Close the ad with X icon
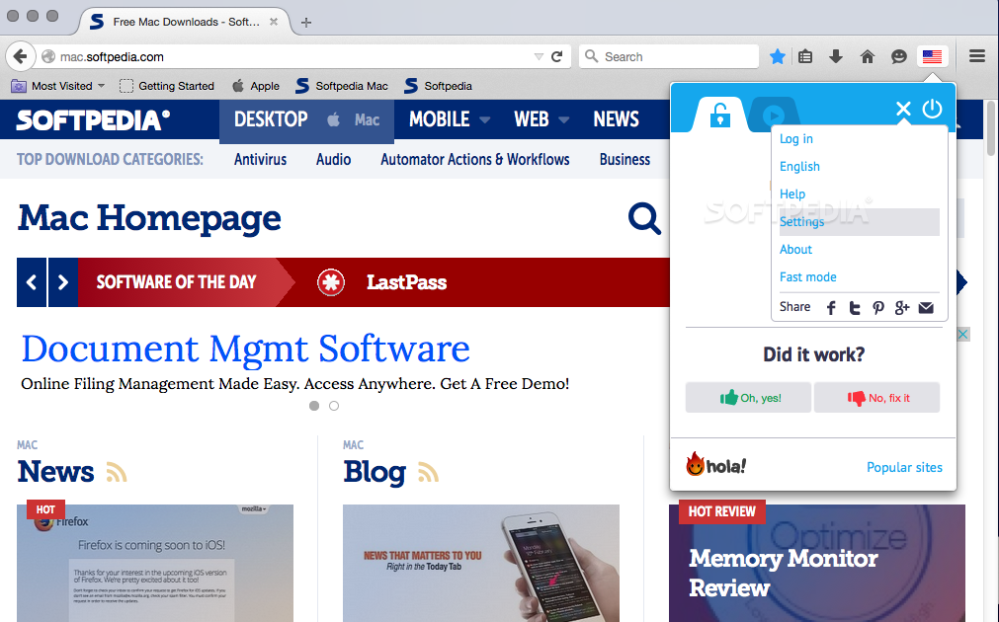This screenshot has height=622, width=999. [963, 335]
